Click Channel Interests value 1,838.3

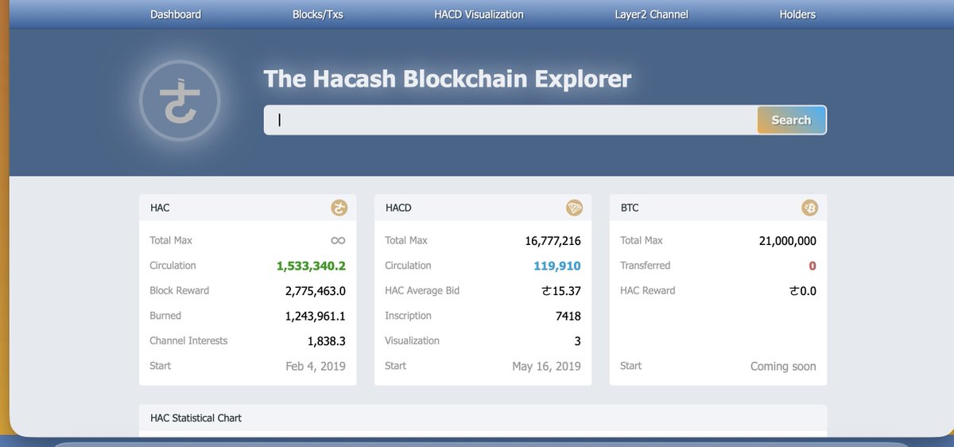pos(327,341)
